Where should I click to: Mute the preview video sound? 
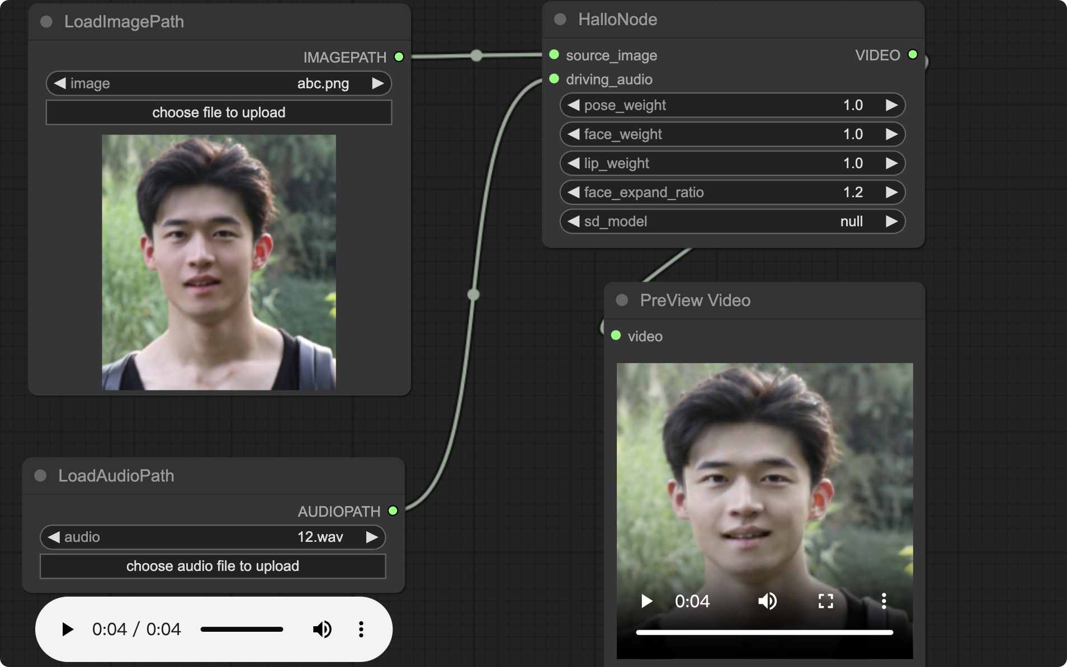[767, 601]
